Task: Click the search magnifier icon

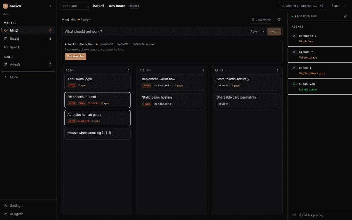Action: [x=283, y=6]
